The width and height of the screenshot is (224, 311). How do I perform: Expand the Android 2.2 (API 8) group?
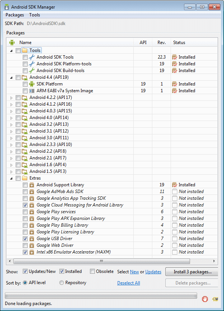[11, 152]
